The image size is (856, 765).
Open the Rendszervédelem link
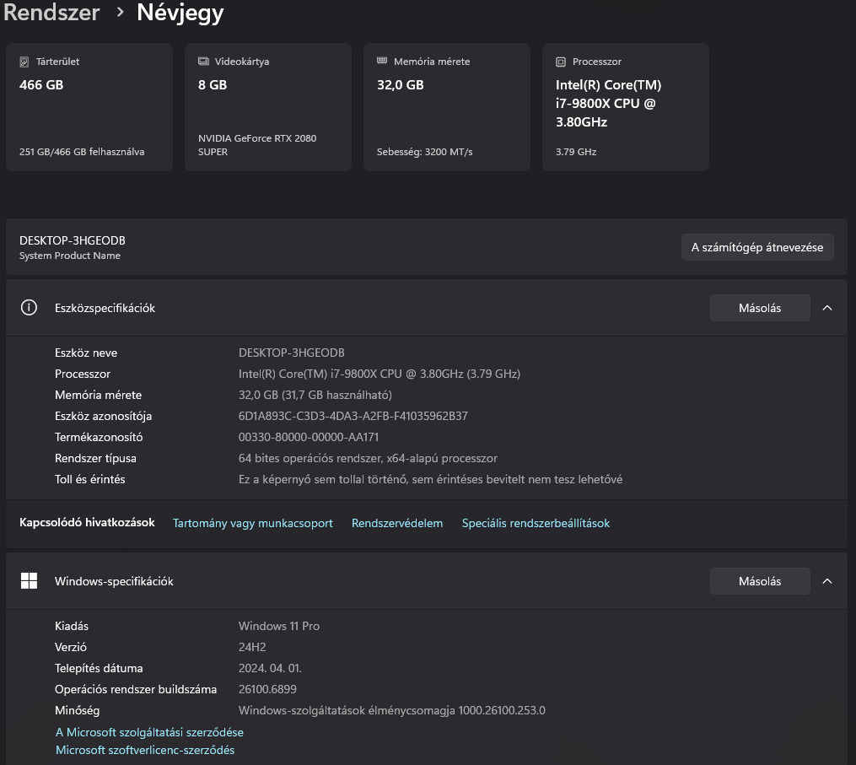pyautogui.click(x=397, y=523)
